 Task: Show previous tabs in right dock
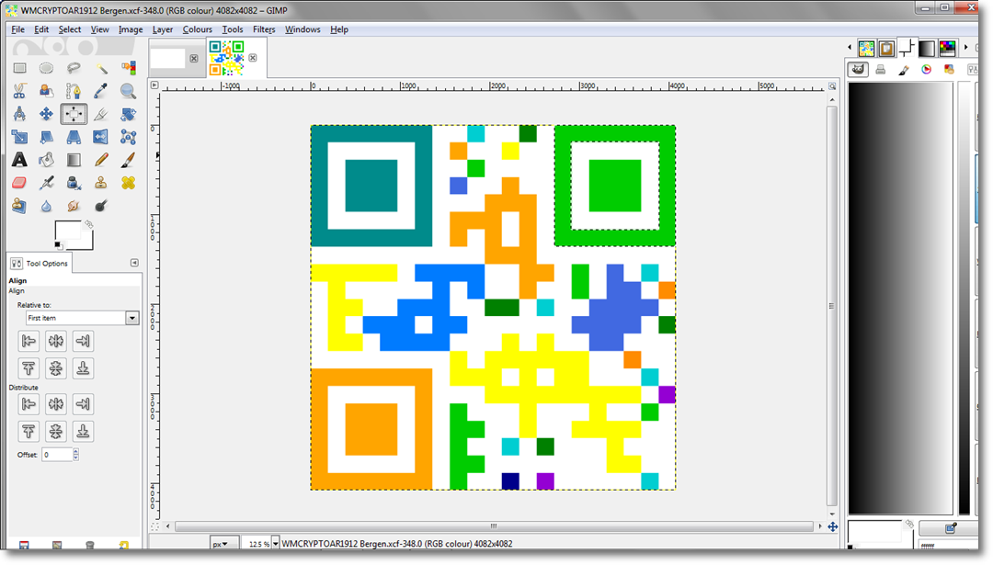click(850, 48)
